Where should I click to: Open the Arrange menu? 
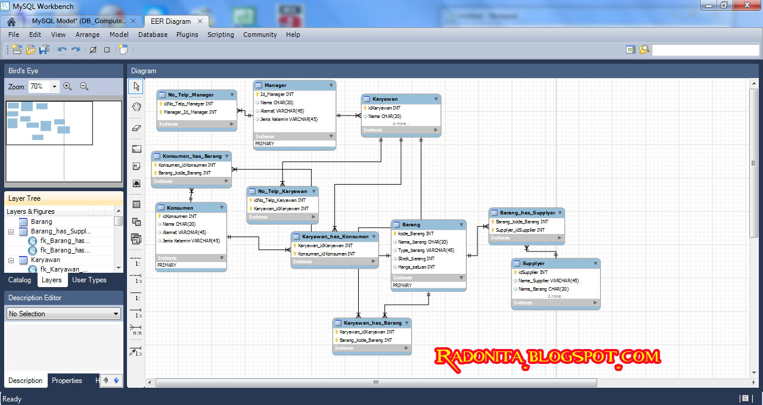click(x=88, y=35)
